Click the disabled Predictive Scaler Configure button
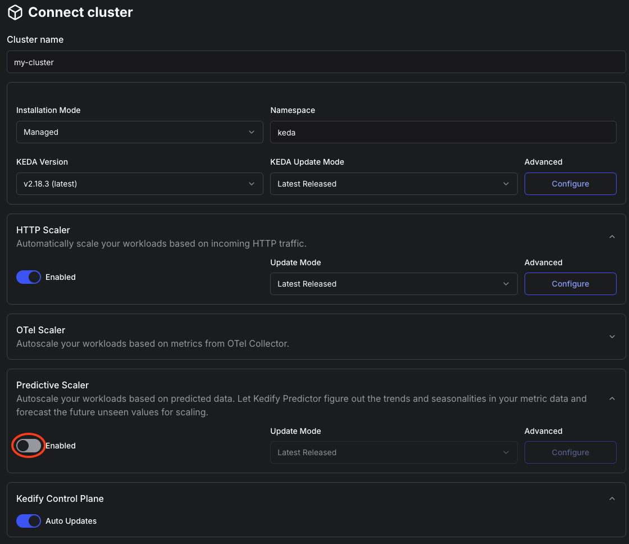The image size is (629, 544). (570, 452)
